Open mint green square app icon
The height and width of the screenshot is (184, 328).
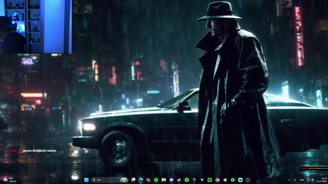[240, 180]
